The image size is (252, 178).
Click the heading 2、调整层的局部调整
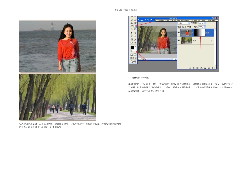139,78
